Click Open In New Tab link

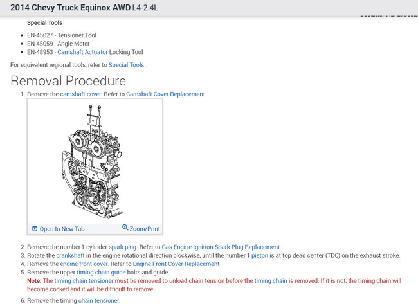click(62, 229)
